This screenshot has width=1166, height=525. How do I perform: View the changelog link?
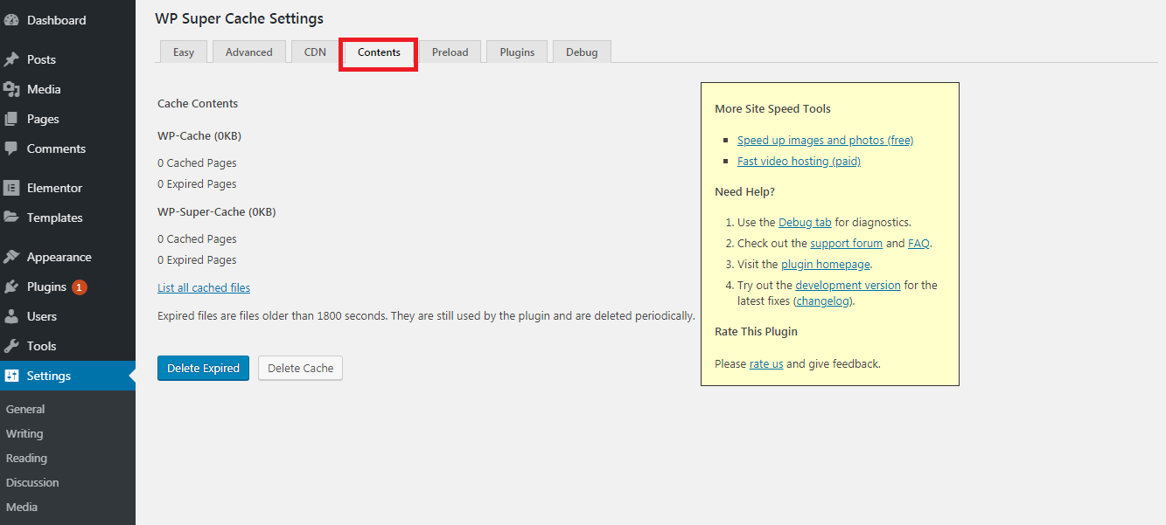(x=823, y=300)
